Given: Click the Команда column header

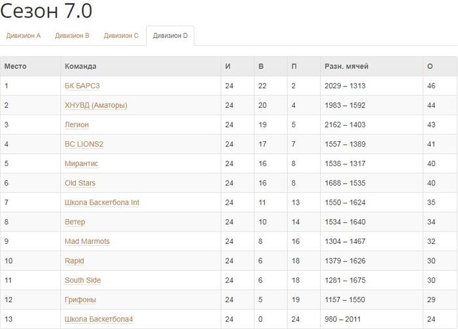Looking at the screenshot, I should point(80,66).
